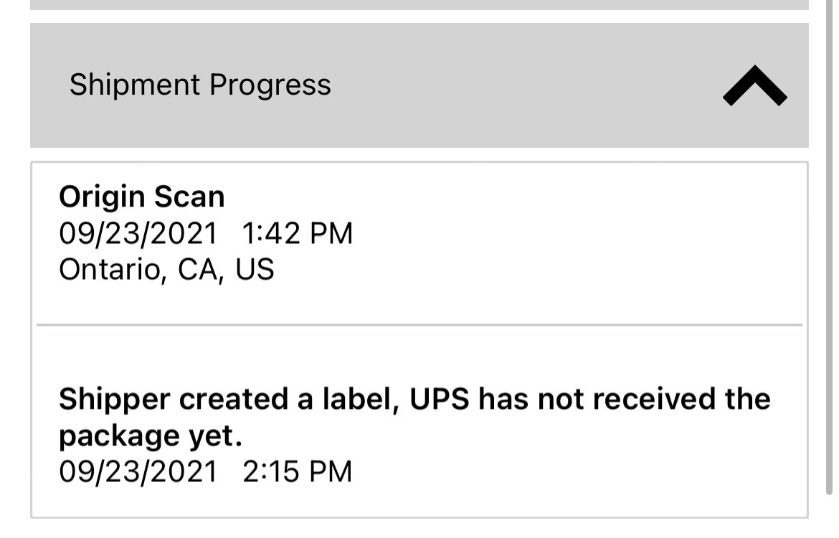Collapse the Shipment Progress section chevron
Screen dimensions: 839x538
tap(754, 86)
